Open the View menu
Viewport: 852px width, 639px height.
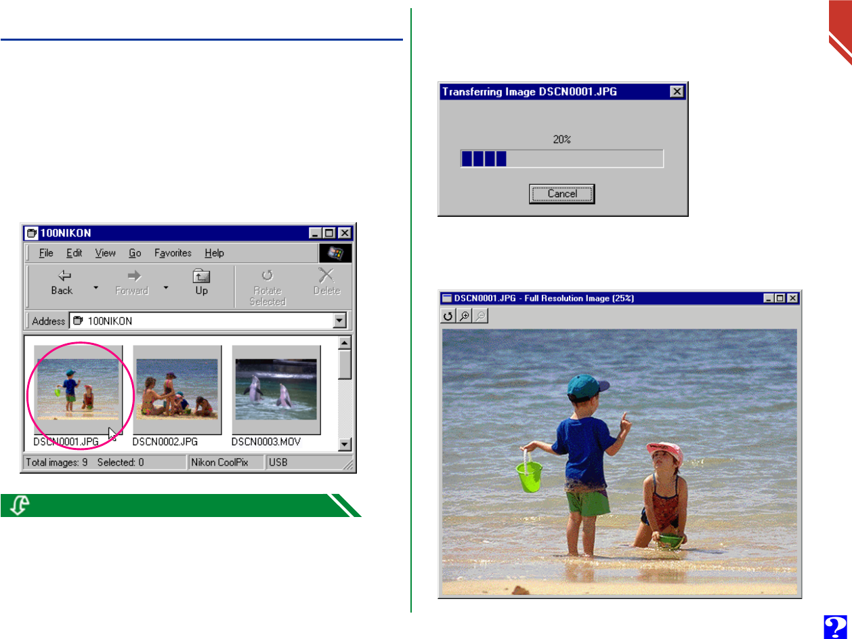[105, 253]
